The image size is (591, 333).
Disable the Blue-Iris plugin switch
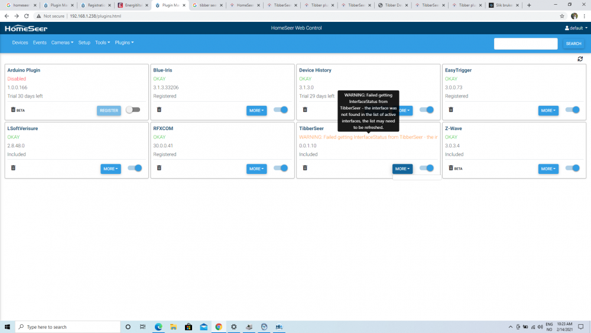coord(280,110)
